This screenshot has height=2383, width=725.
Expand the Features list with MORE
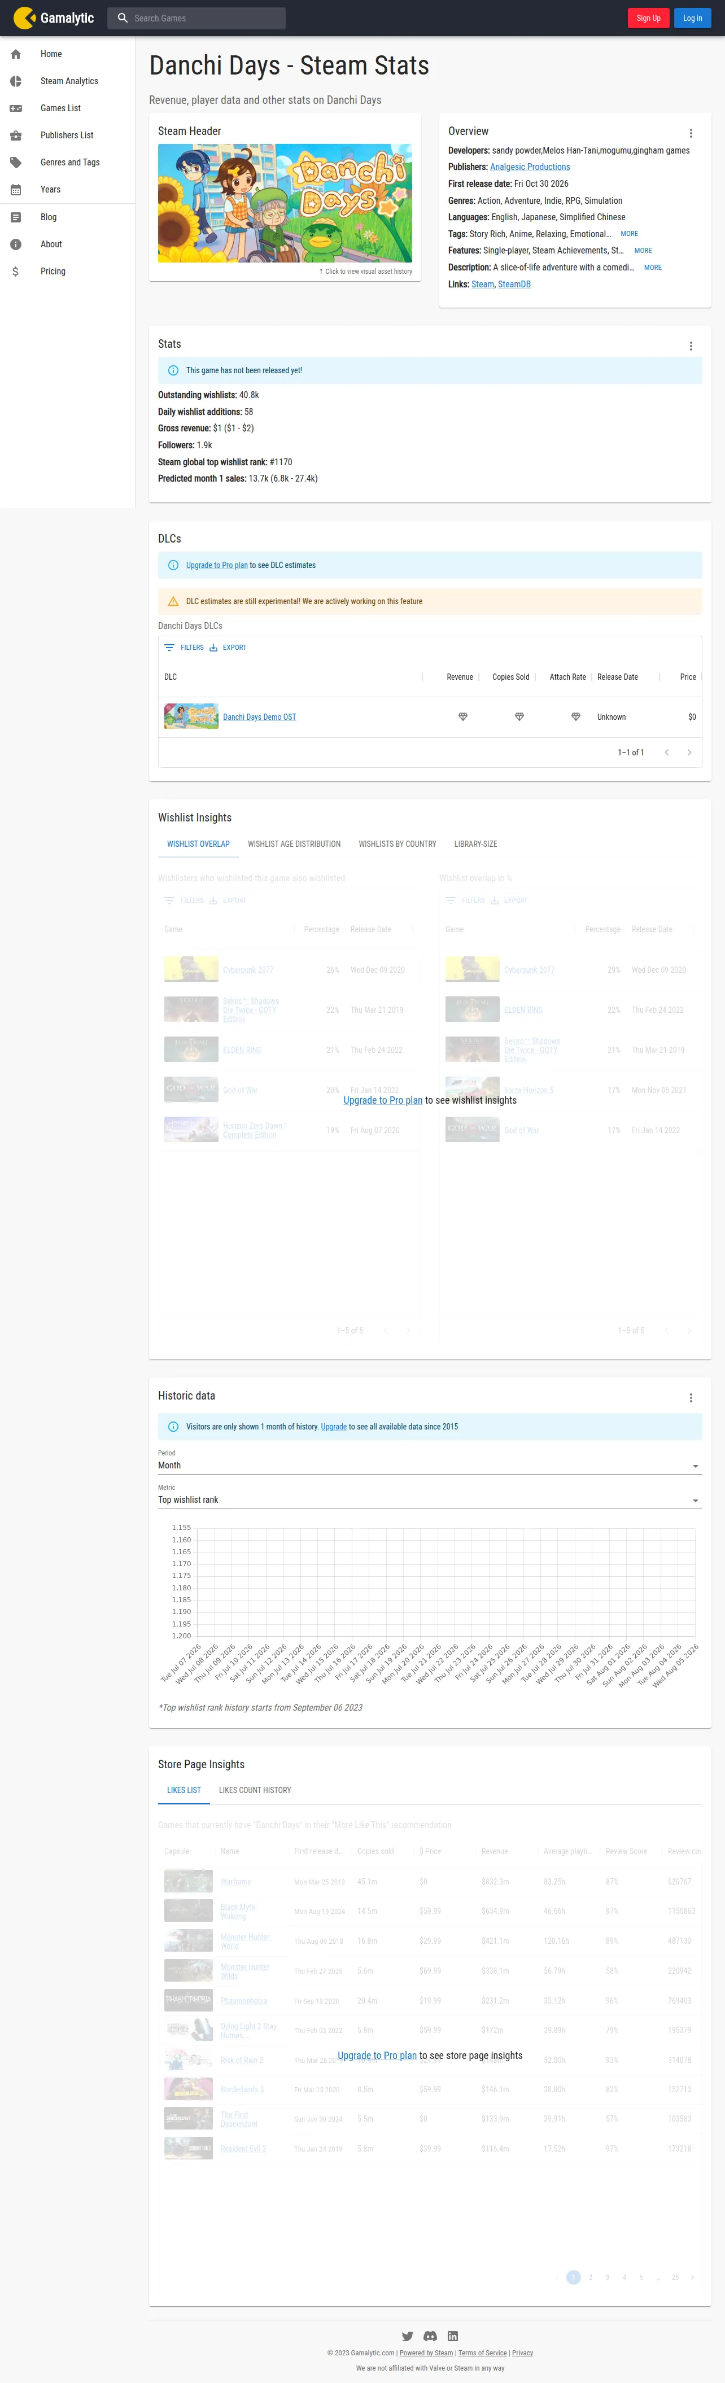point(643,251)
